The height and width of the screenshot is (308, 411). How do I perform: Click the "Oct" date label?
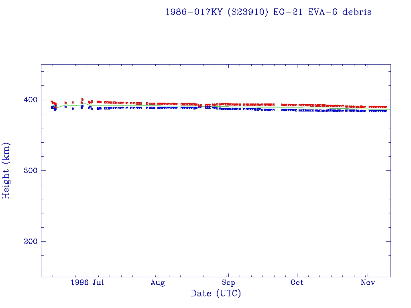tap(297, 283)
